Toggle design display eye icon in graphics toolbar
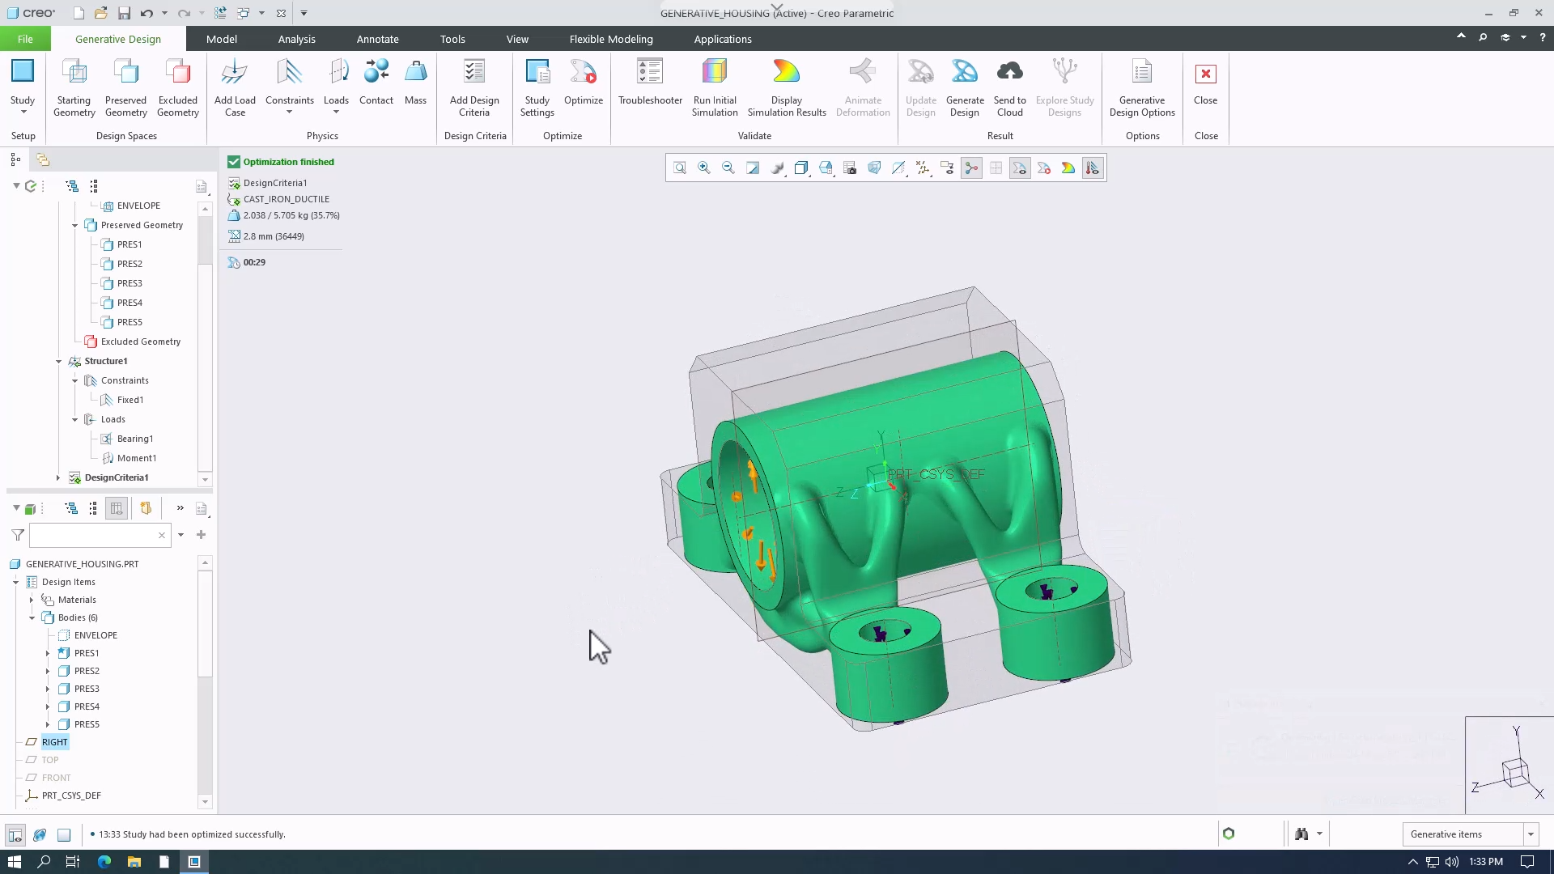This screenshot has width=1554, height=874. pos(1020,168)
